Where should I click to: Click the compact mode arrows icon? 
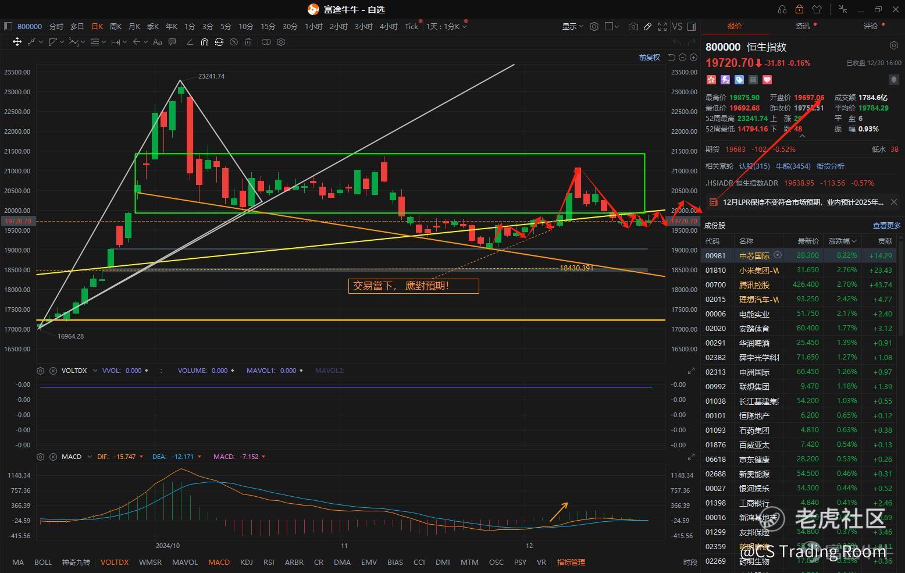coord(843,9)
